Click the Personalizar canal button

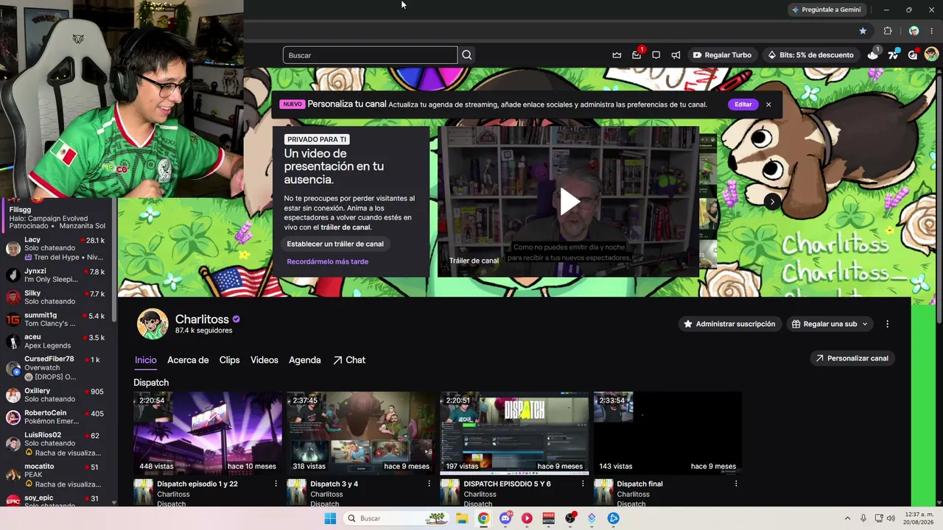pos(852,358)
